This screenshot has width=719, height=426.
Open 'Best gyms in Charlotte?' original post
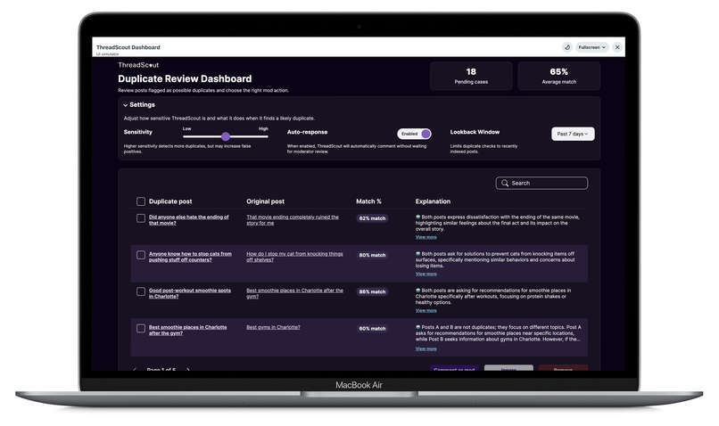tap(273, 327)
